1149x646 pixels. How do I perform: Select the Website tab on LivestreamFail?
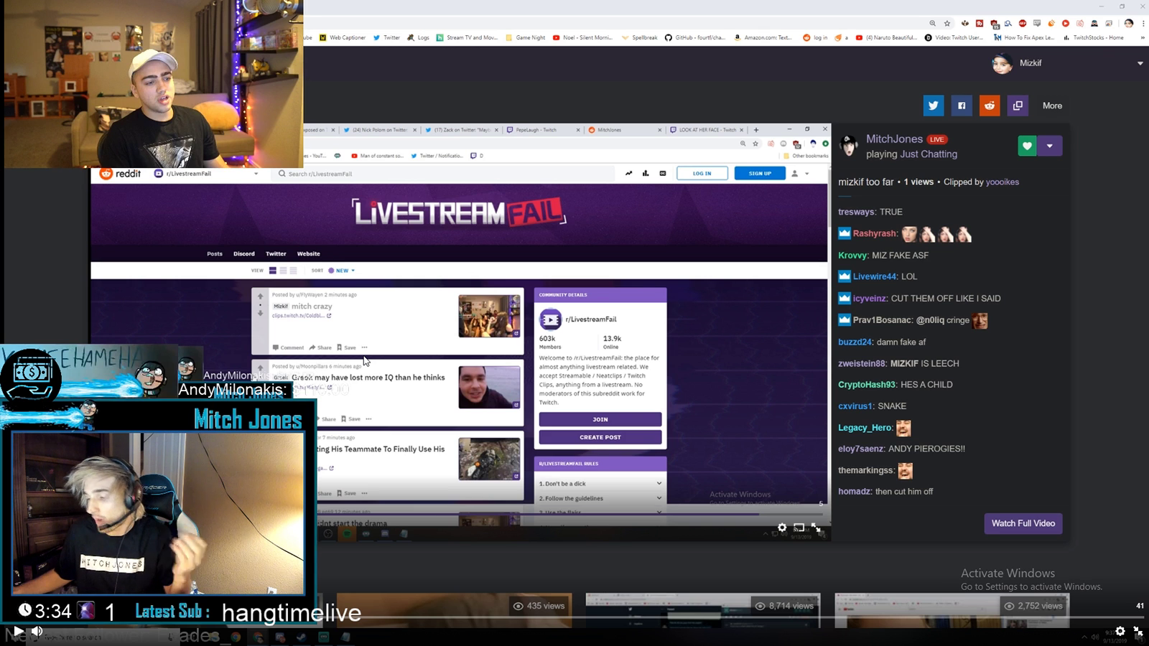(309, 254)
